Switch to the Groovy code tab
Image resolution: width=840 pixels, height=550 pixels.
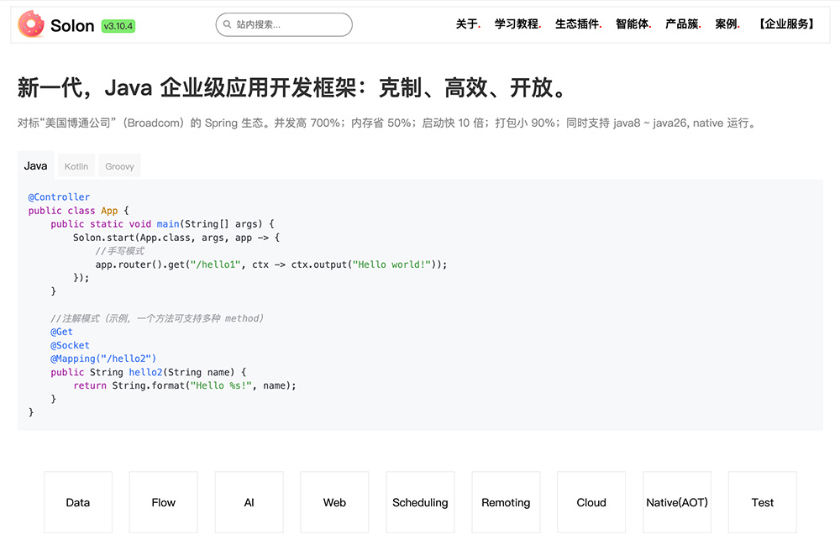119,166
